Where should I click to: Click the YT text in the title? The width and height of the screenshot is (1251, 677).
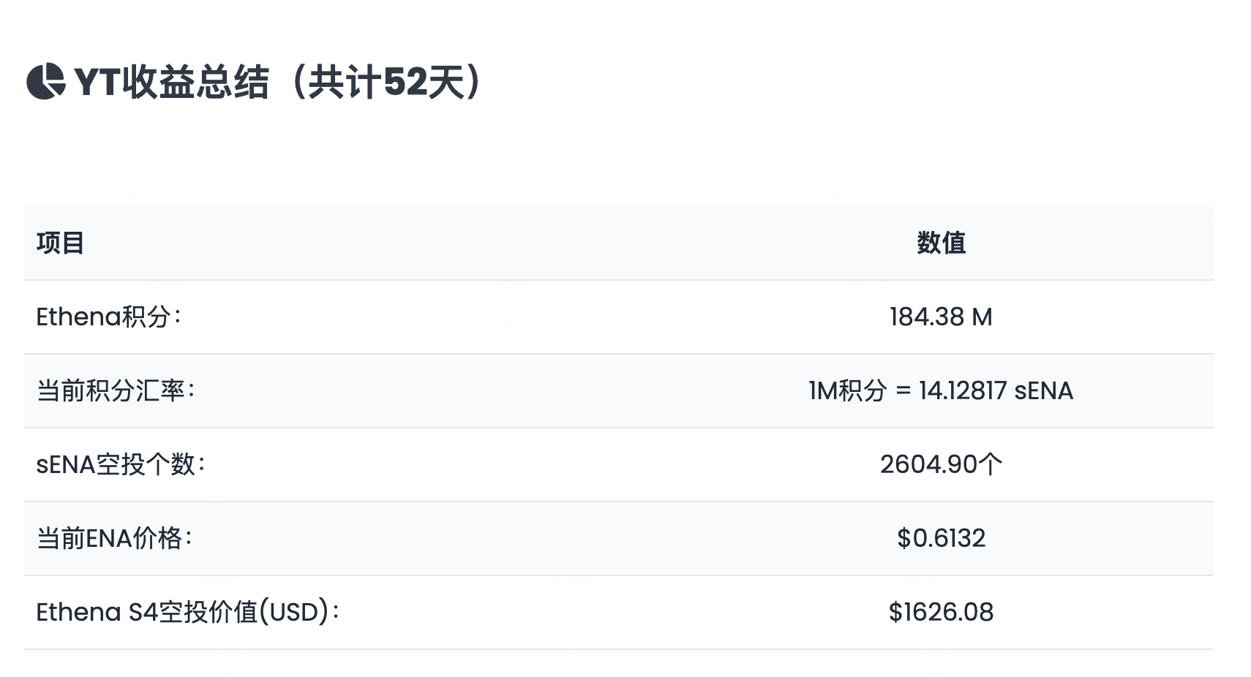pos(97,82)
